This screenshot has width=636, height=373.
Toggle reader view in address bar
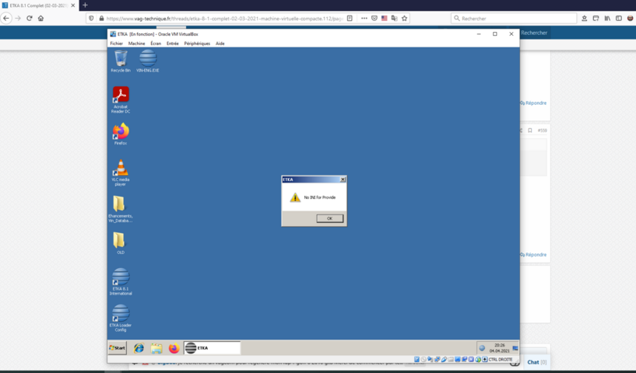350,18
